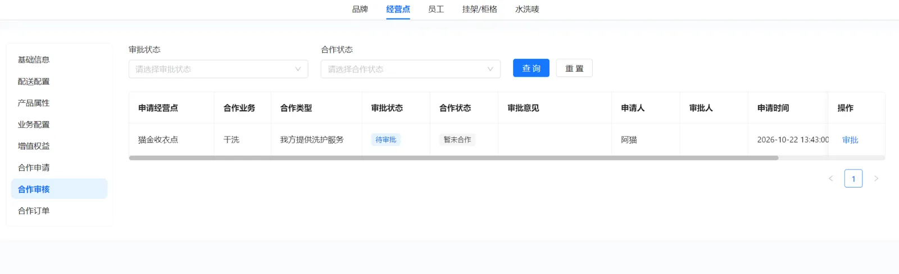Open 业务配置 sidebar item
This screenshot has height=274, width=899.
point(59,125)
